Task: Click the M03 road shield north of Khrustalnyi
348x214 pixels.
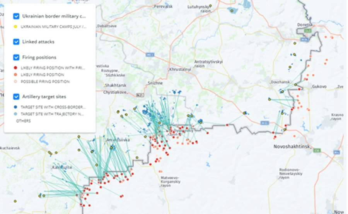Action: 150,54
